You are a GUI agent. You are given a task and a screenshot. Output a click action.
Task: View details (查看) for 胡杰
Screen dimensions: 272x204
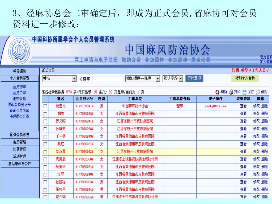pos(243,114)
